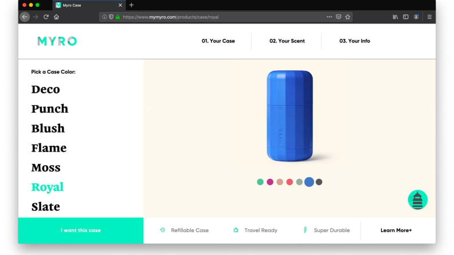This screenshot has width=454, height=255.
Task: Click the green padlock security icon
Action: (118, 17)
